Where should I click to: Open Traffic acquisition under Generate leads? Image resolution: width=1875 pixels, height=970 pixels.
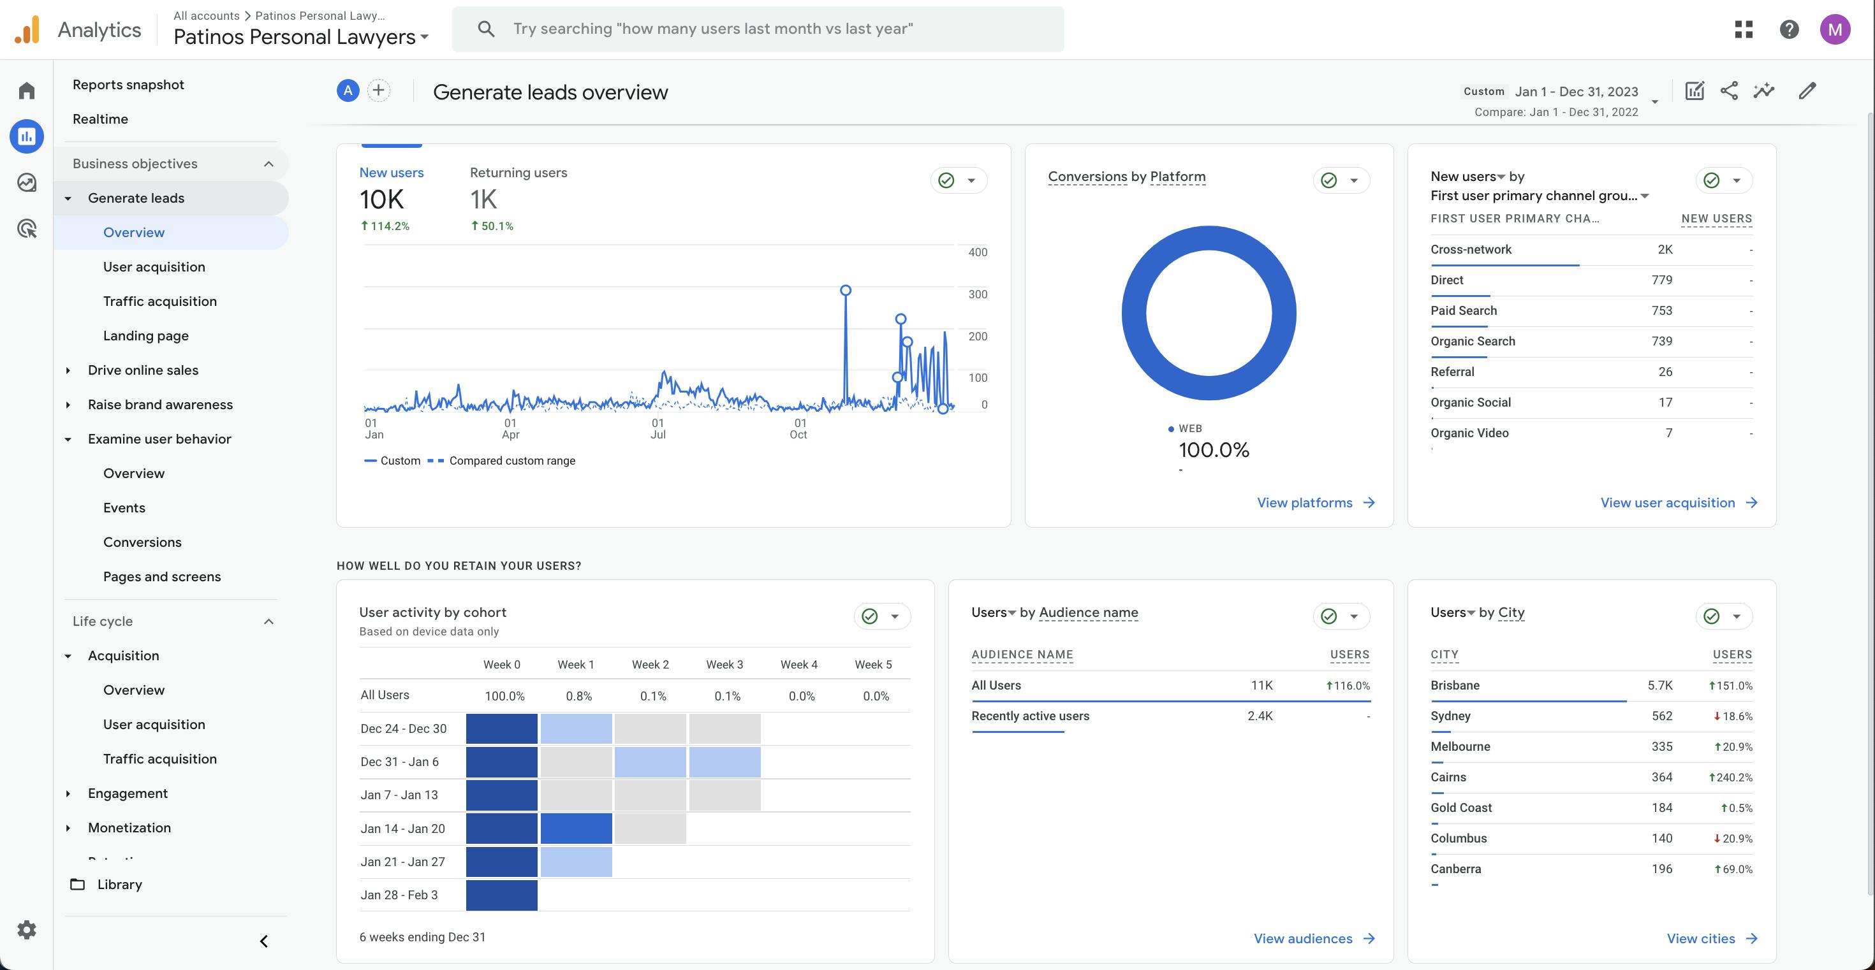[x=160, y=301]
